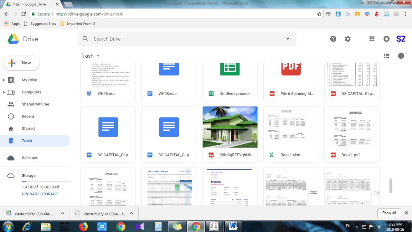Show the view details info icon

(401, 56)
